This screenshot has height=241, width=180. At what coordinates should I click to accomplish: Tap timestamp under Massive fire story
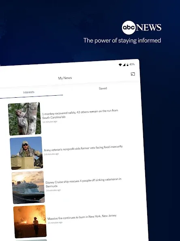(x=55, y=223)
